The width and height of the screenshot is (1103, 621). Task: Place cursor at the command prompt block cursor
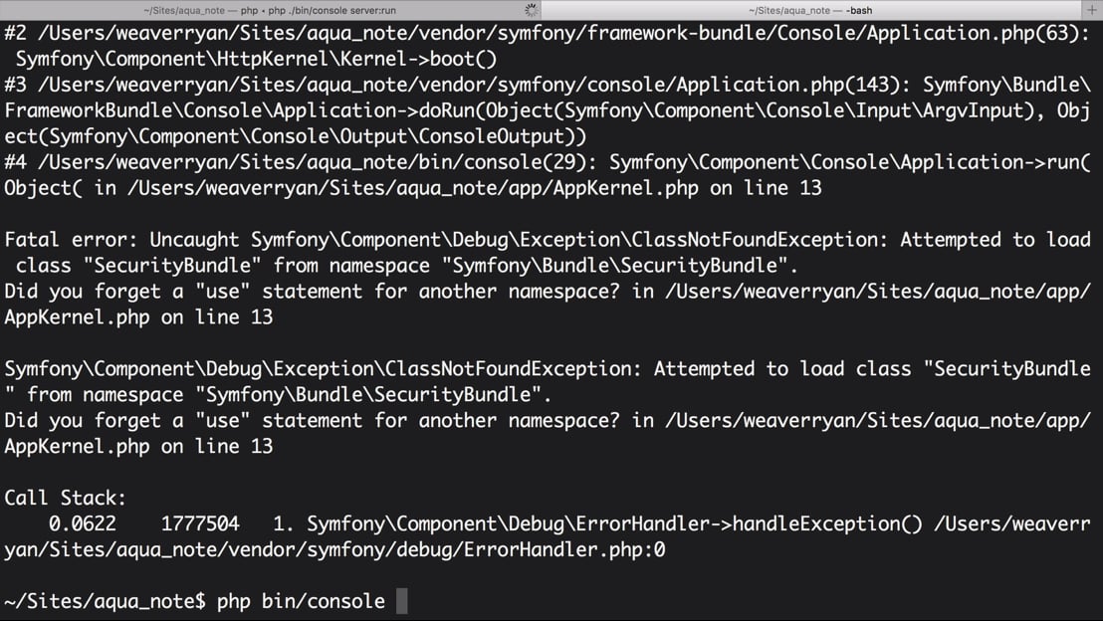pyautogui.click(x=401, y=601)
